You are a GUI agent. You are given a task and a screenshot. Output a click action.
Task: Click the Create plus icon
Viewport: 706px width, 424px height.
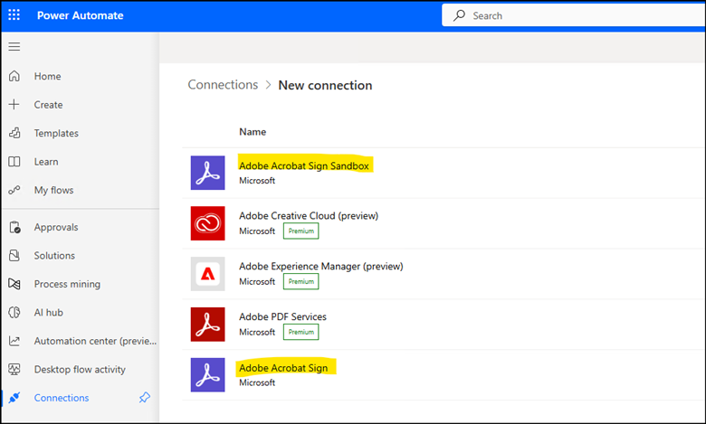click(14, 104)
